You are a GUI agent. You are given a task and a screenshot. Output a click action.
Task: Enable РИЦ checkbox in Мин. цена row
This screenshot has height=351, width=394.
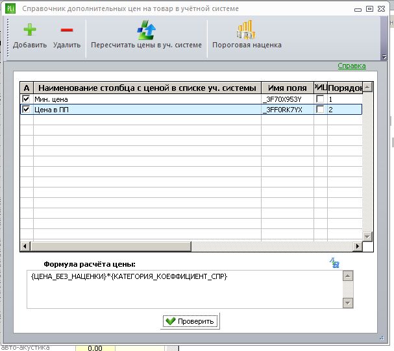tap(320, 99)
